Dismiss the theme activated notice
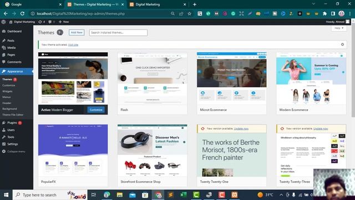This screenshot has width=355, height=200. [x=342, y=44]
